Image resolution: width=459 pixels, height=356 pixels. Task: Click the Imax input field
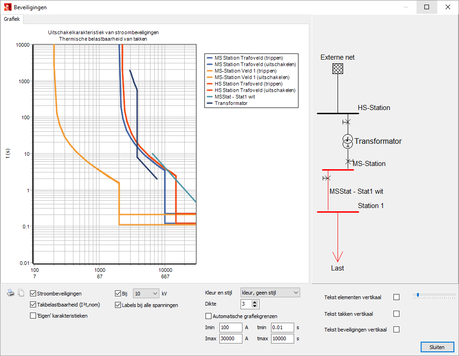231,338
